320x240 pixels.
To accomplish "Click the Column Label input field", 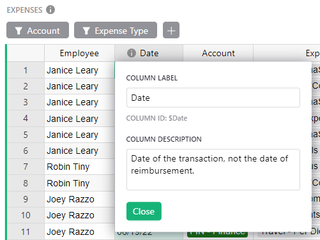I will pyautogui.click(x=213, y=98).
